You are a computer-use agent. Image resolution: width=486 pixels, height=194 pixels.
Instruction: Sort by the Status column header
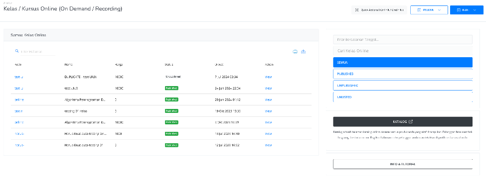pos(169,65)
